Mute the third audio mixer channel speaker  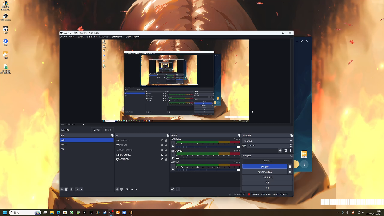click(173, 170)
